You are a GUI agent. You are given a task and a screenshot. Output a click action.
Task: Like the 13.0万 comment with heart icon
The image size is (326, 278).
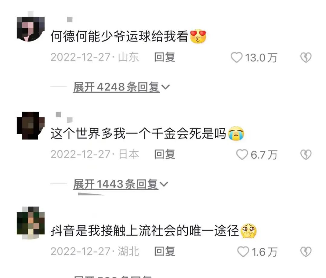point(237,57)
